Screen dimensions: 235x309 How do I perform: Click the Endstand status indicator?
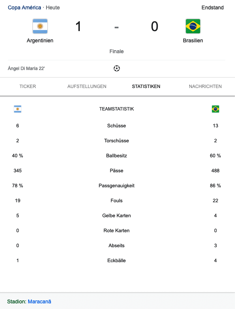212,7
